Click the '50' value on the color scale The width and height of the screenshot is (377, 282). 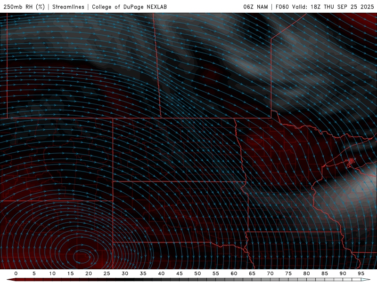point(197,274)
